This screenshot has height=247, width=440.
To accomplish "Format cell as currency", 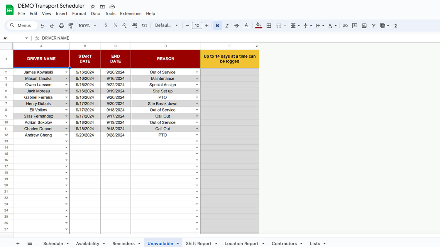I will [106, 25].
